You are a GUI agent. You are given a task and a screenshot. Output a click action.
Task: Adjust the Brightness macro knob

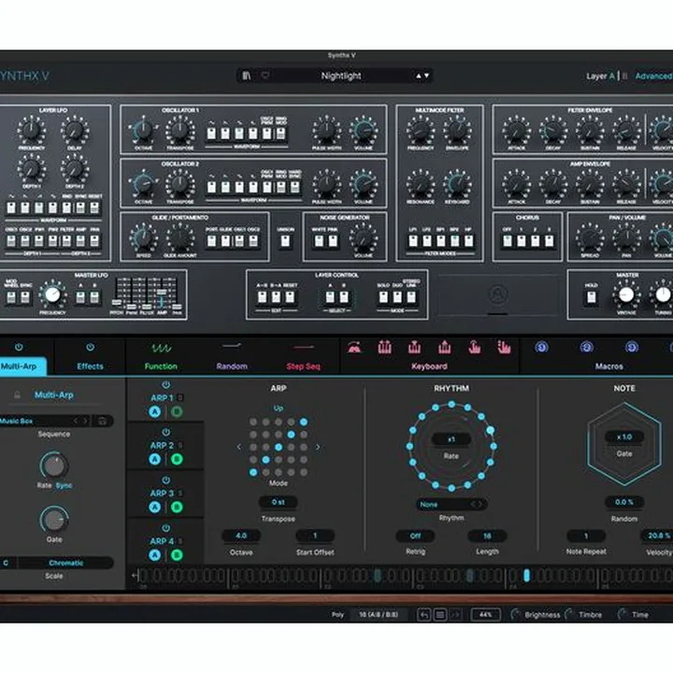coord(515,615)
